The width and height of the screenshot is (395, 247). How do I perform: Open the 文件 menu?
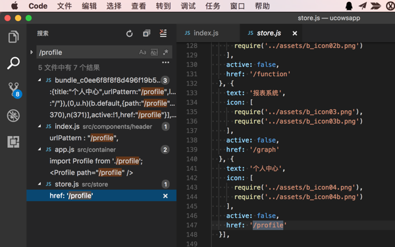coord(65,6)
